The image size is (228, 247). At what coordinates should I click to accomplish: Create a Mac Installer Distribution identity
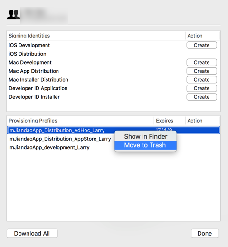pyautogui.click(x=201, y=80)
